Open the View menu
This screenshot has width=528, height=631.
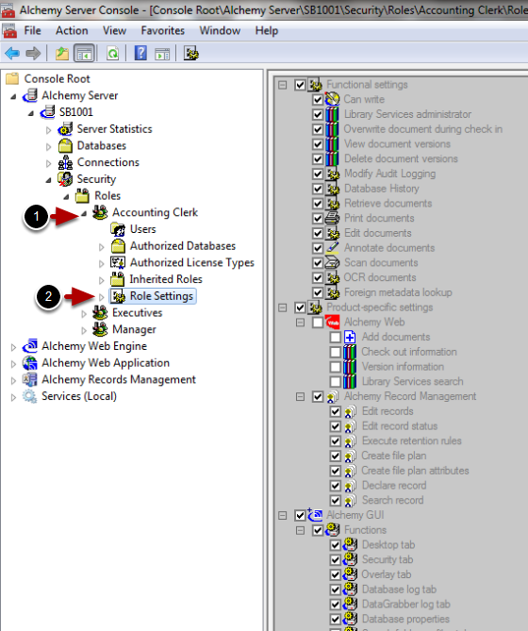pos(114,30)
